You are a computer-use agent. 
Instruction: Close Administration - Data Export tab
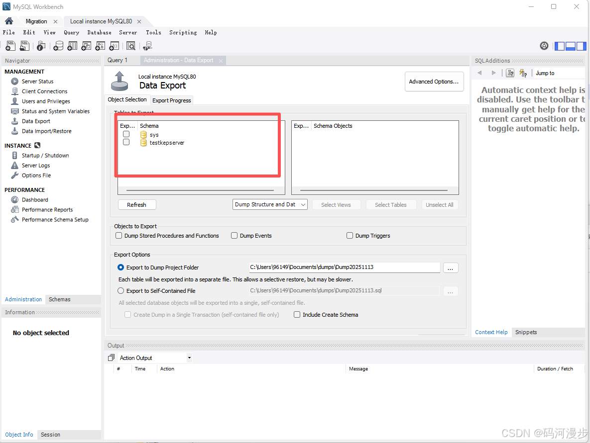click(221, 61)
